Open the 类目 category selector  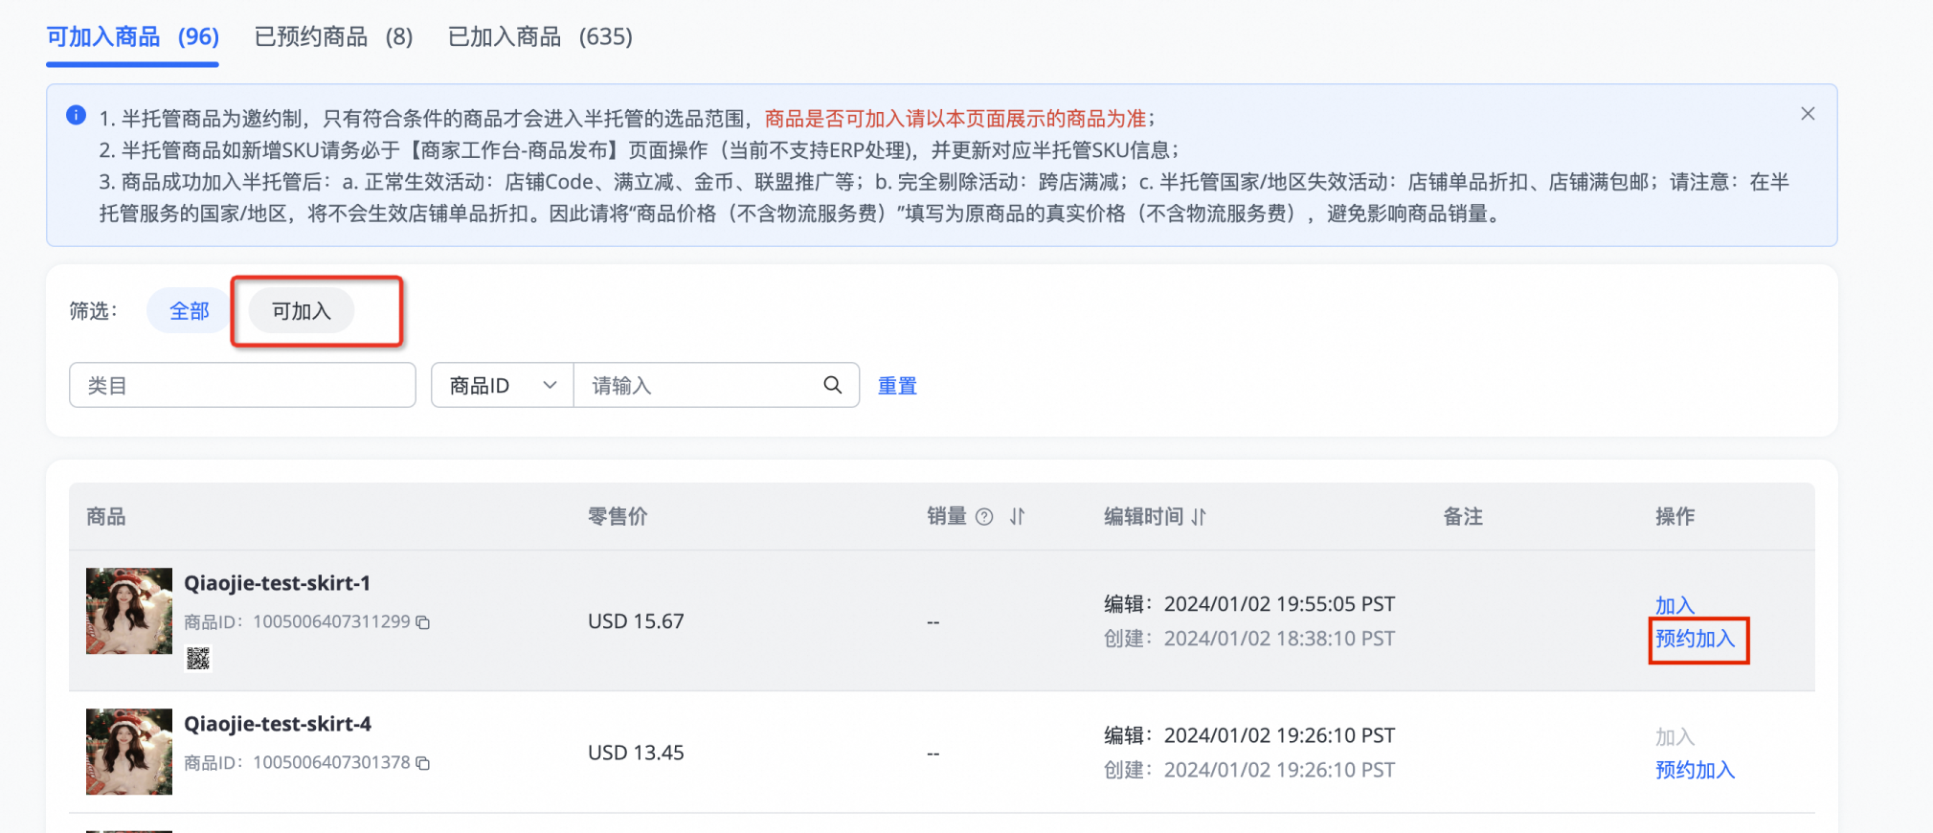pos(242,385)
